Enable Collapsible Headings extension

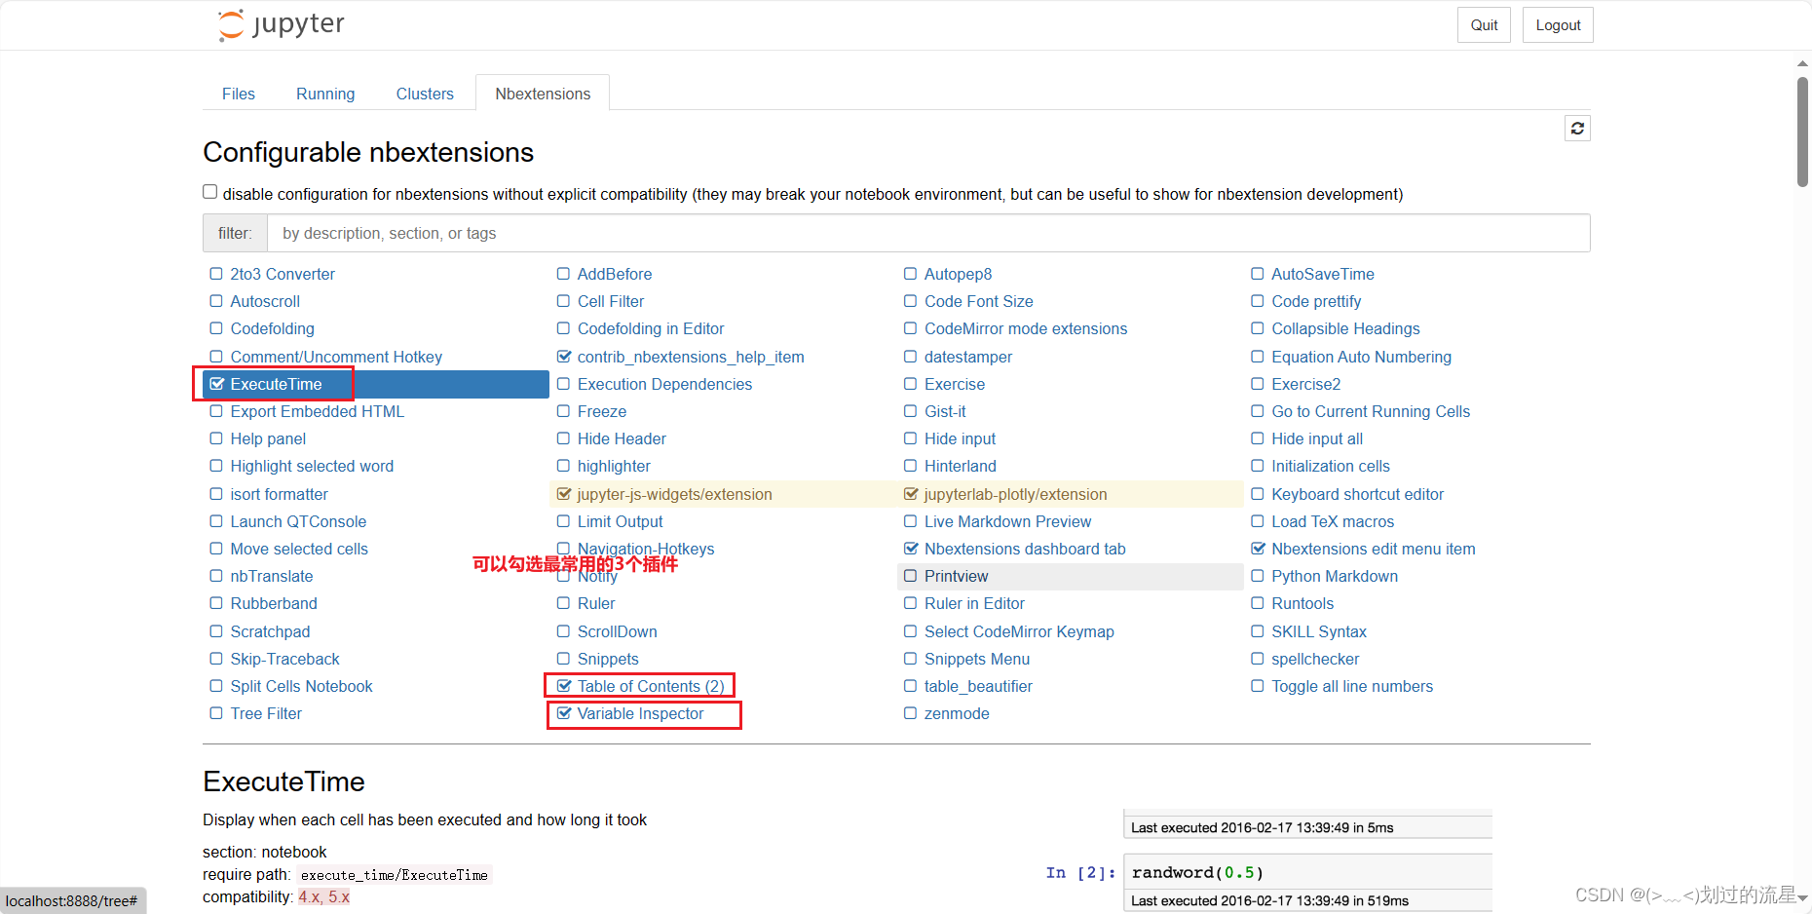[1257, 328]
